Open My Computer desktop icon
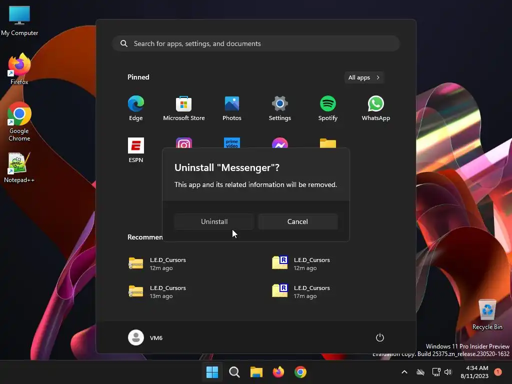 pyautogui.click(x=19, y=20)
